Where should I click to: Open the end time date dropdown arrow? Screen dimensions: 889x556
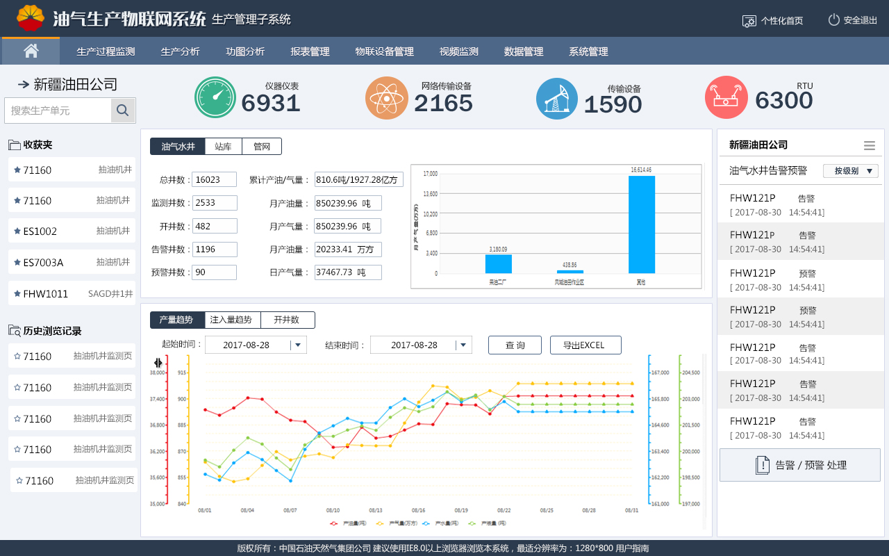click(463, 345)
